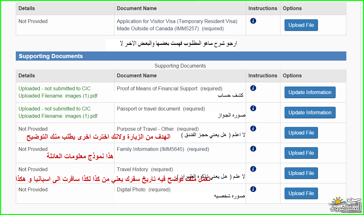The width and height of the screenshot is (364, 215).
Task: Click 'Not Provided' in Travel History row
Action: (33, 170)
